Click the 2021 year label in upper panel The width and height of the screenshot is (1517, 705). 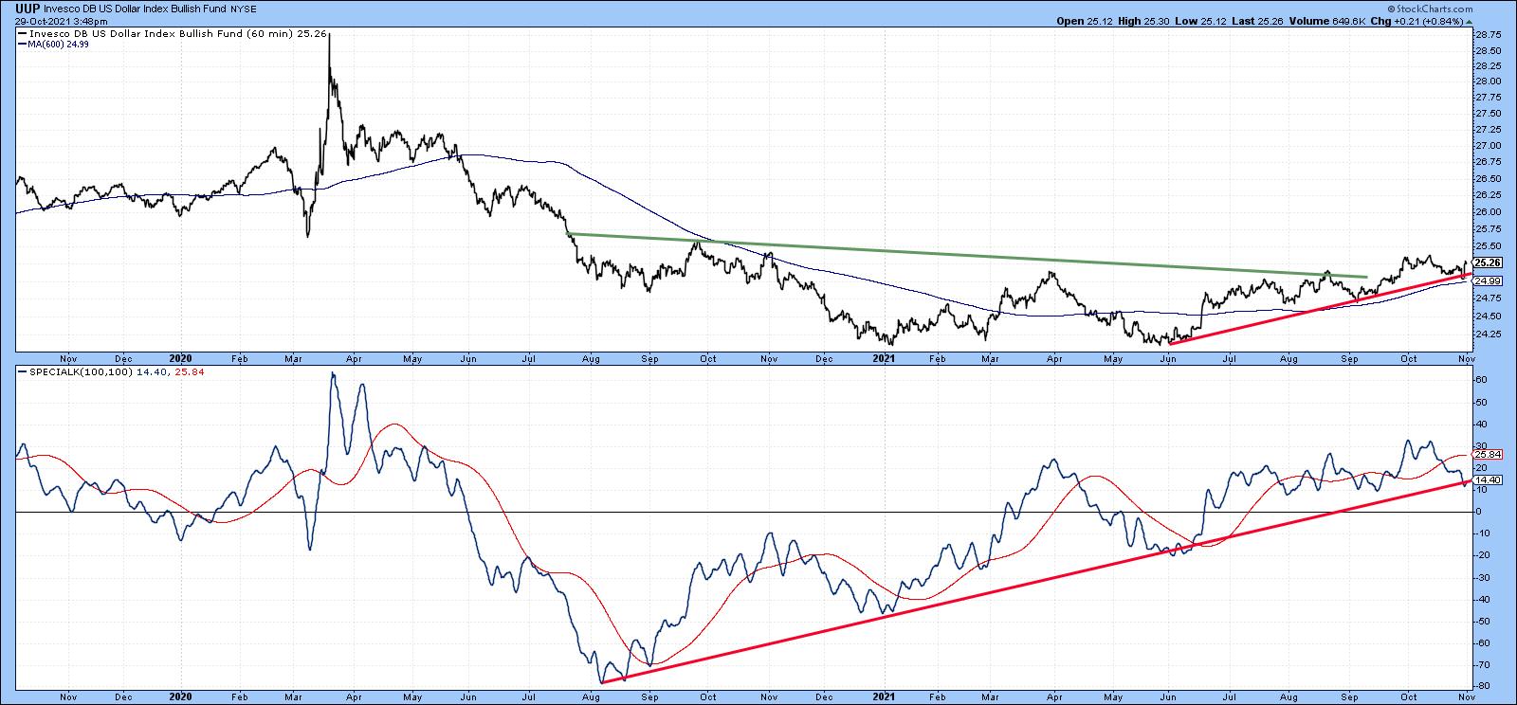click(884, 359)
